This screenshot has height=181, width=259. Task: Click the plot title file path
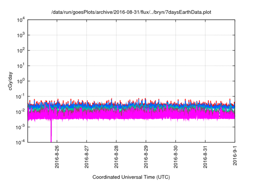click(x=131, y=12)
